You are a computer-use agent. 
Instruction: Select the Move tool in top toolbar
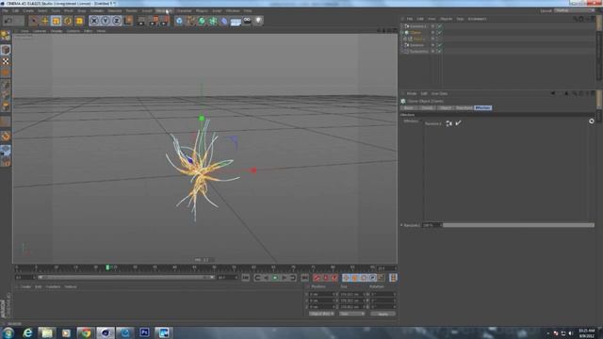pyautogui.click(x=44, y=21)
